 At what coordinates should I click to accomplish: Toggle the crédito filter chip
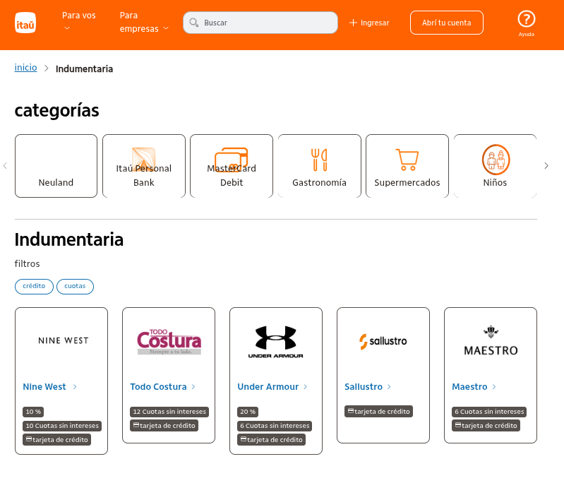[x=34, y=287]
